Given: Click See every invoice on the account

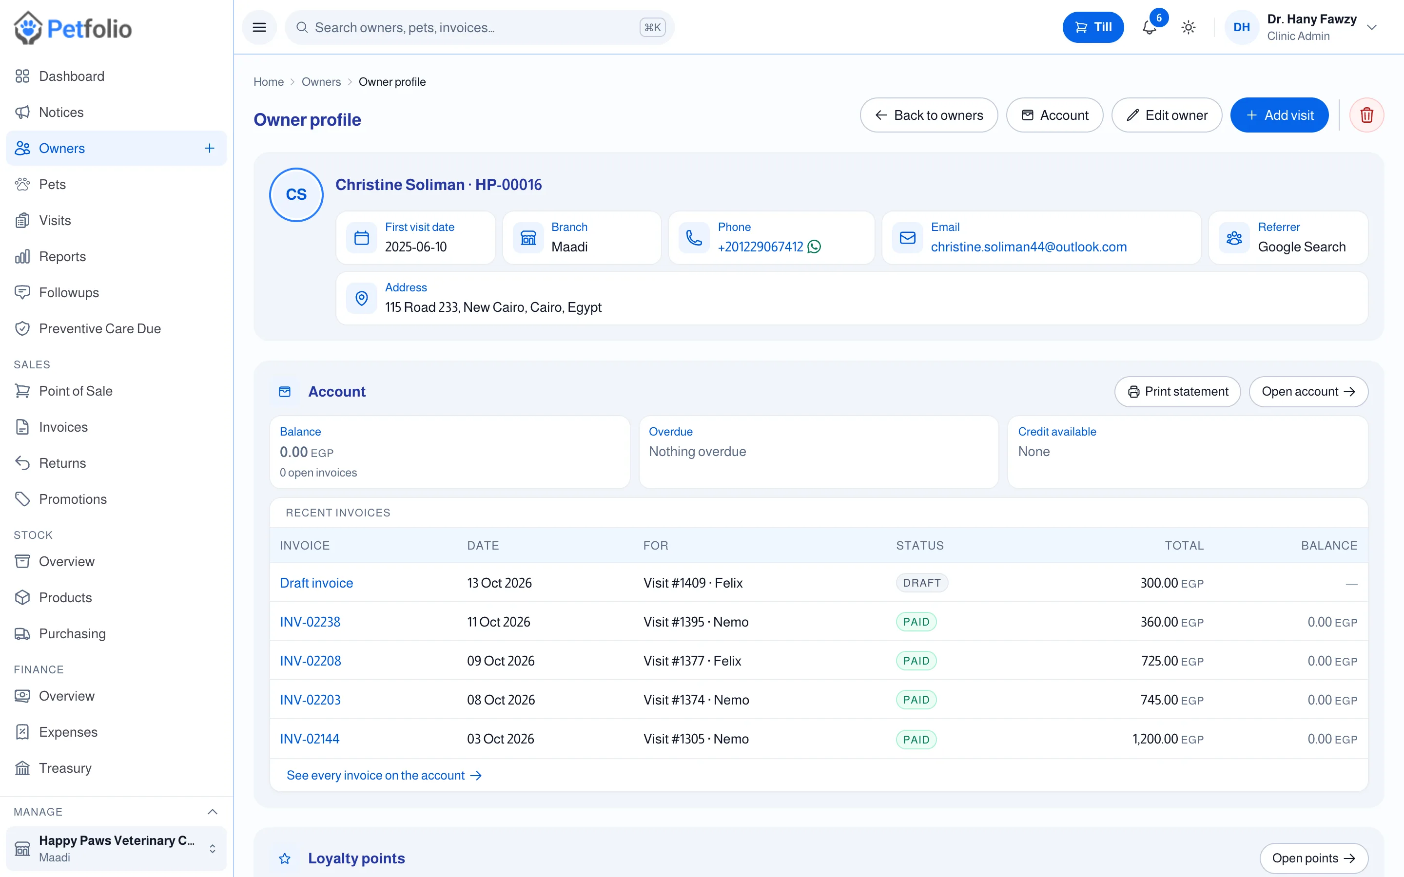Looking at the screenshot, I should point(384,776).
